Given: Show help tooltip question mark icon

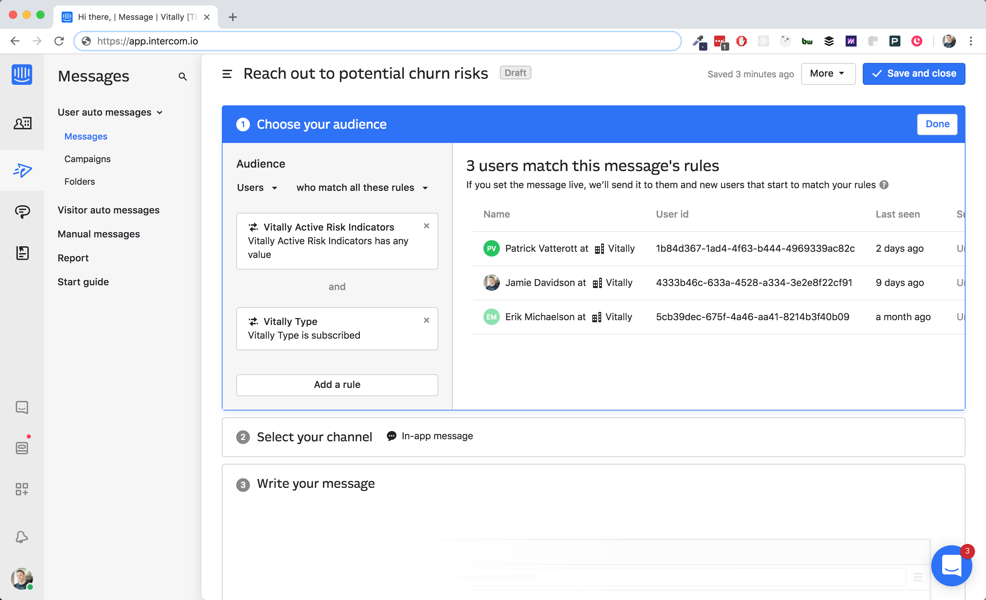Looking at the screenshot, I should click(x=884, y=185).
